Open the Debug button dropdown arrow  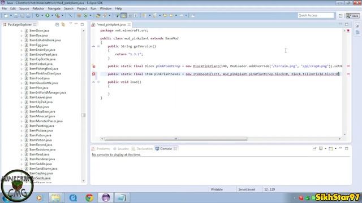[x=42, y=15]
